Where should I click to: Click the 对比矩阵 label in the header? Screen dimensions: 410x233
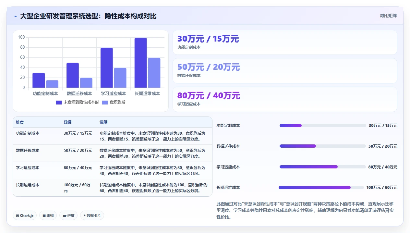pos(388,16)
